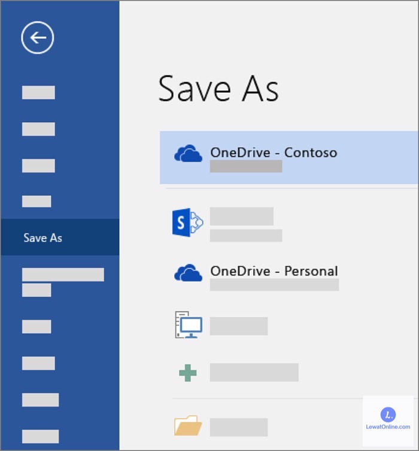This screenshot has height=451, width=419.
Task: Click the Browse folder icon
Action: pos(188,426)
